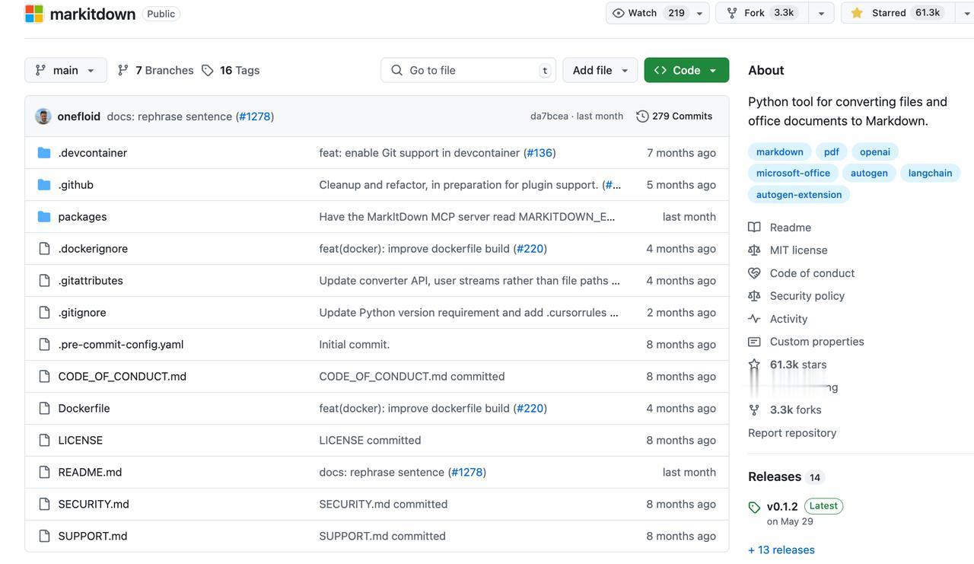Click the yellow star icon on Starred
This screenshot has height=564, width=974.
coord(857,13)
